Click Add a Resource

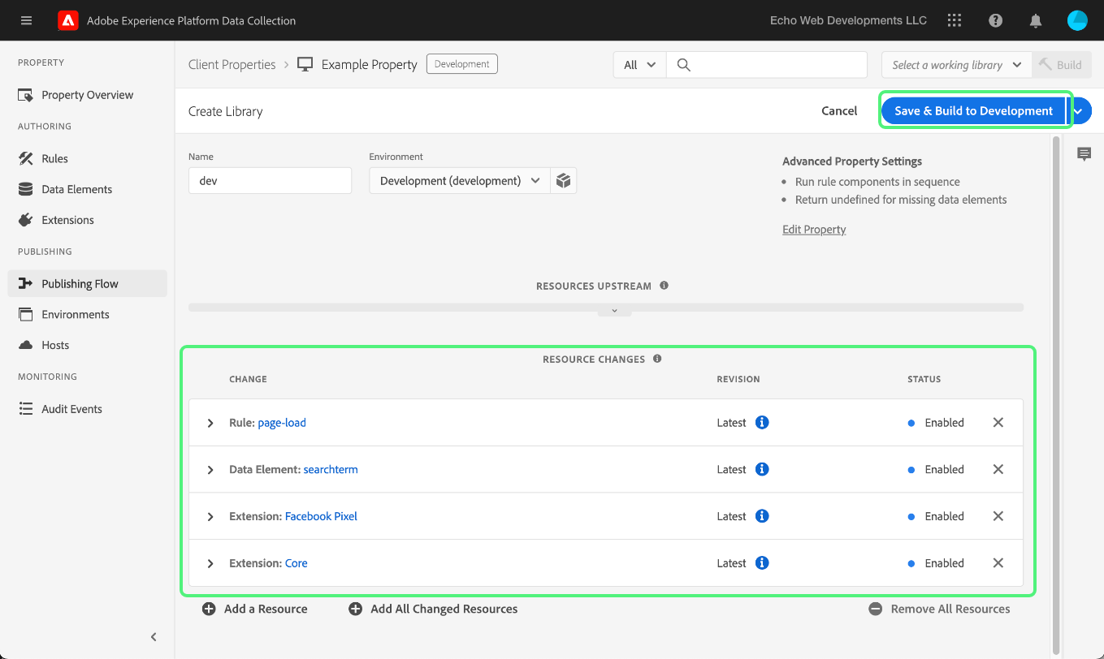tap(255, 609)
